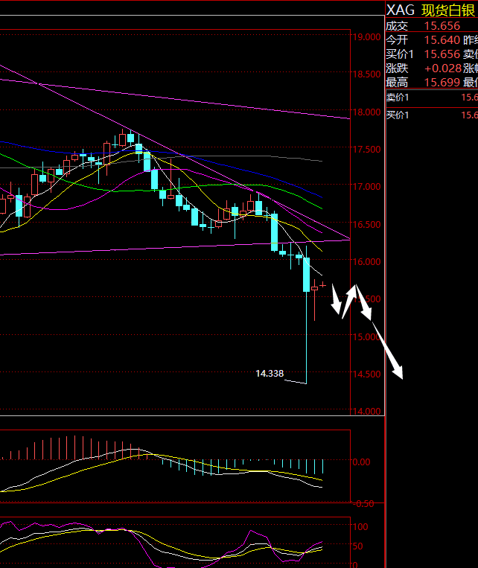Click the 18.000 price axis label
Viewport: 478px width, 568px height.
[367, 112]
